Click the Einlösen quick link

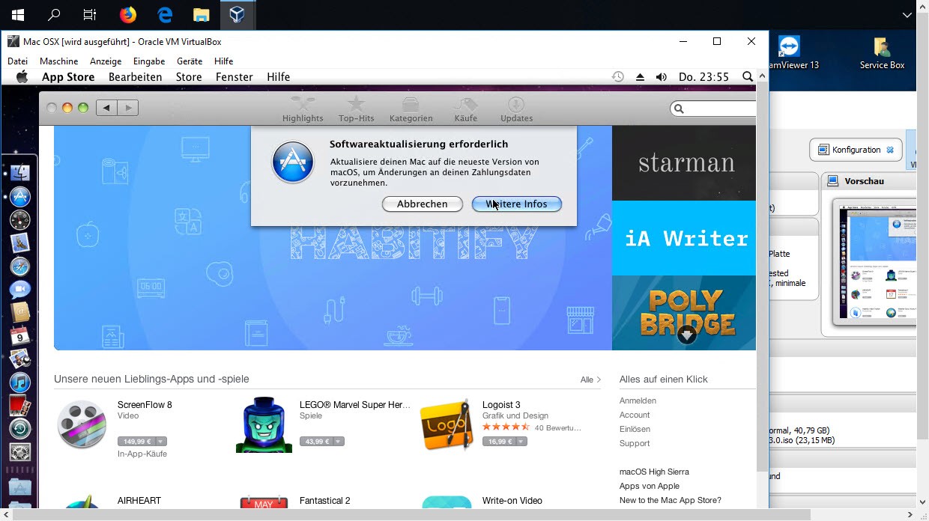tap(635, 429)
